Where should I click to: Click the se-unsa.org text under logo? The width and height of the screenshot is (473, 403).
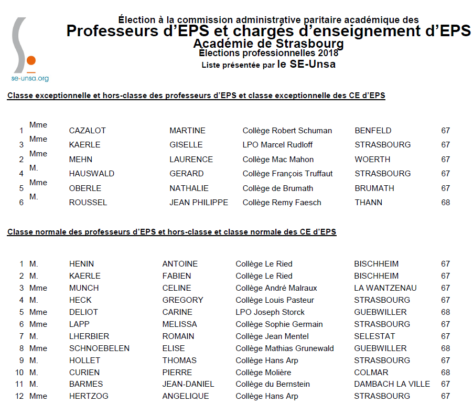tap(30, 78)
